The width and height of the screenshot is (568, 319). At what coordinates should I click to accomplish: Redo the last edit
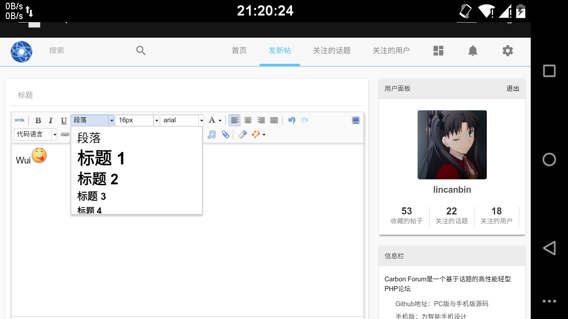tap(305, 120)
